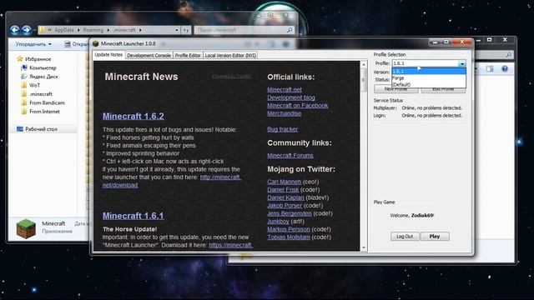Switch to the Update Notes tab
The image size is (534, 300).
tap(108, 55)
